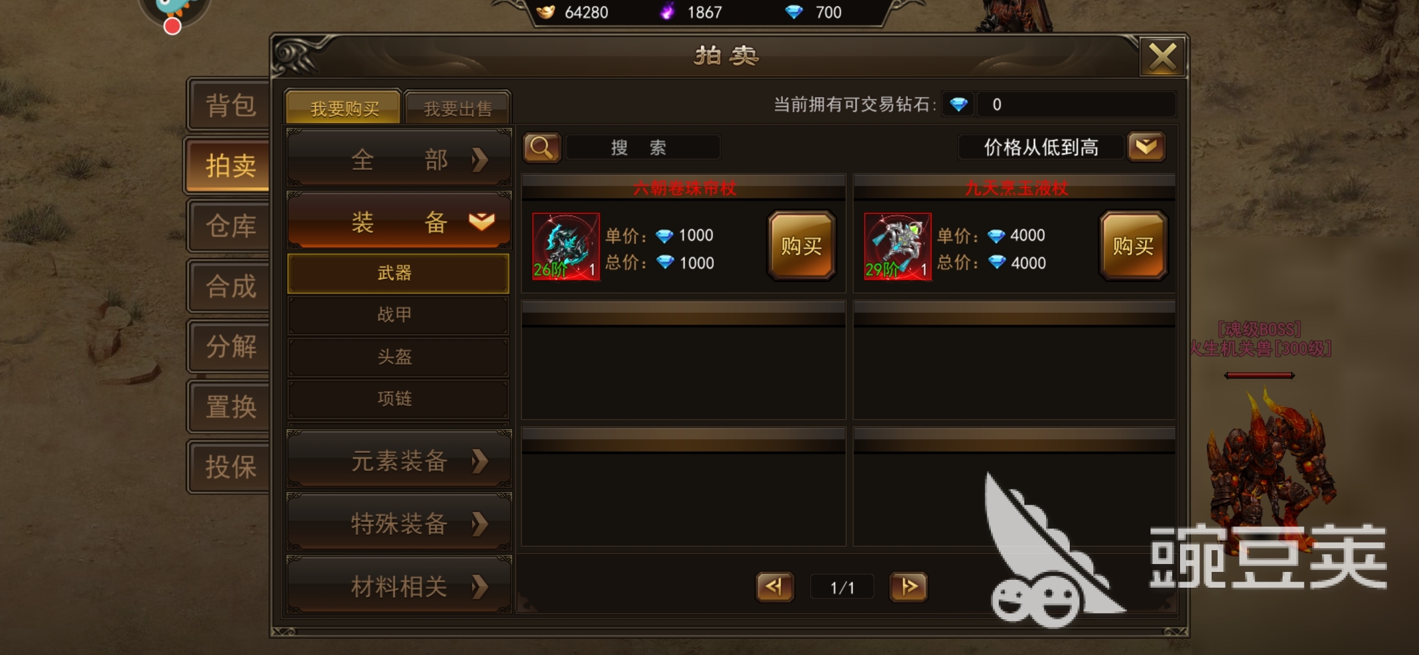
Task: Go to next page arrow
Action: (908, 586)
